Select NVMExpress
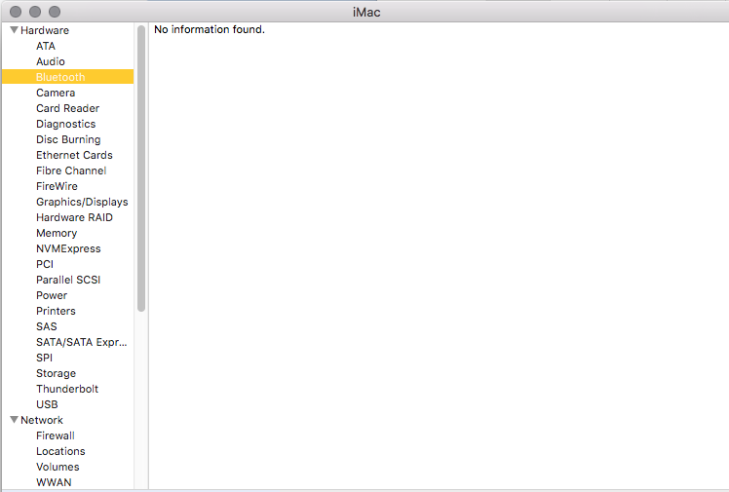Screen dimensions: 729x492 pyautogui.click(x=68, y=248)
